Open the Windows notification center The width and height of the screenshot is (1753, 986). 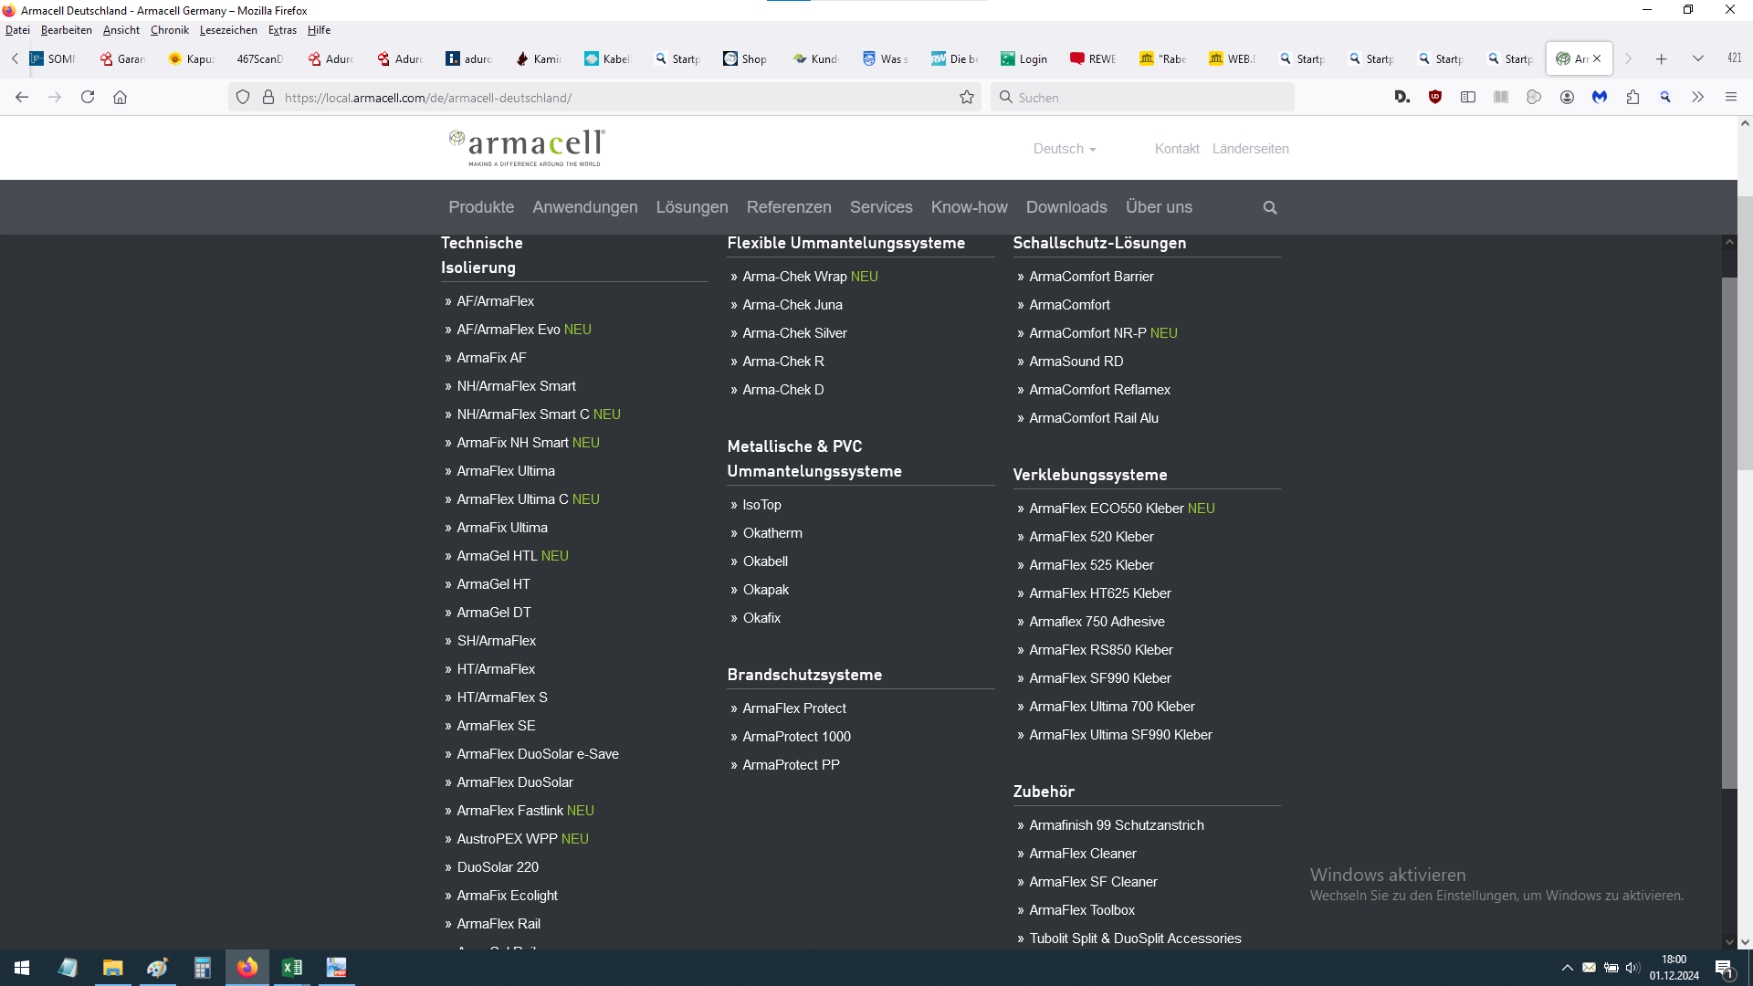1724,968
